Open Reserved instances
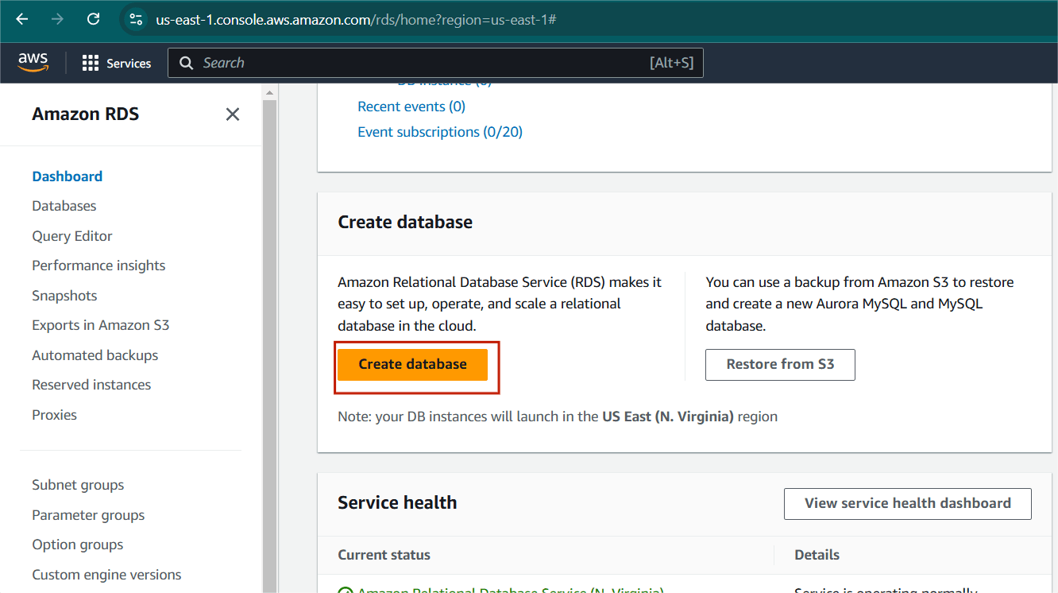This screenshot has width=1058, height=593. coord(91,385)
